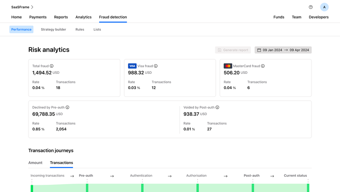Select the Fraud detection menu
The width and height of the screenshot is (340, 192).
pyautogui.click(x=113, y=17)
